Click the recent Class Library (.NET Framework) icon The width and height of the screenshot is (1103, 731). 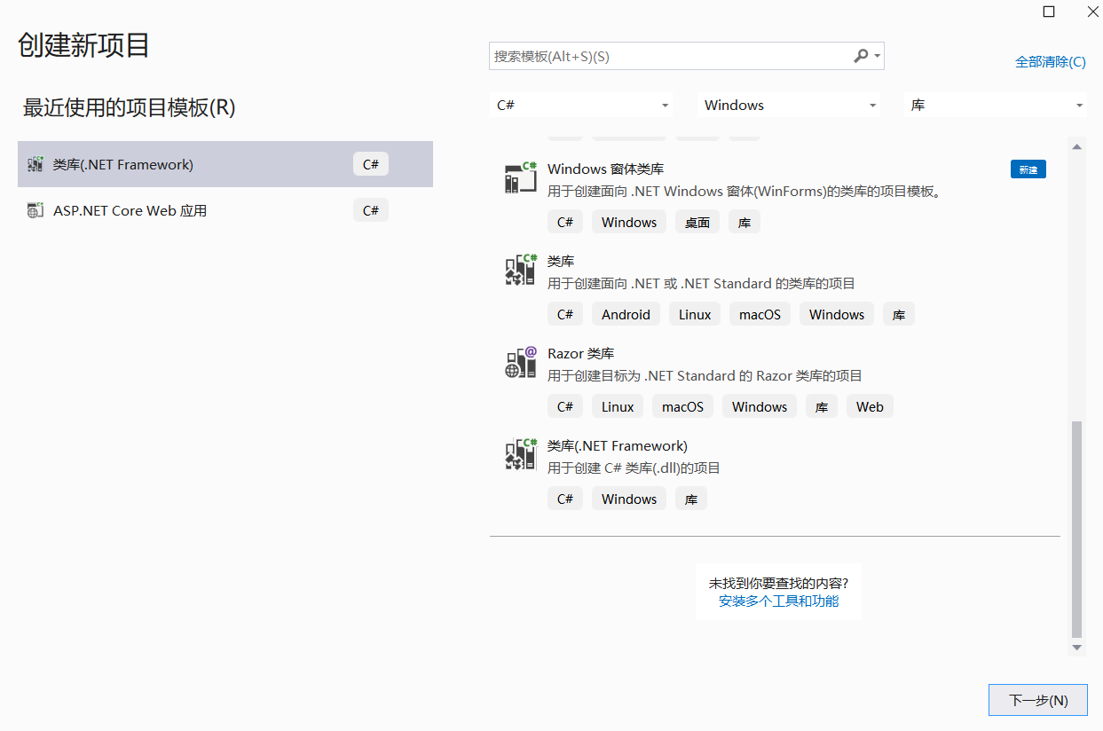click(35, 164)
